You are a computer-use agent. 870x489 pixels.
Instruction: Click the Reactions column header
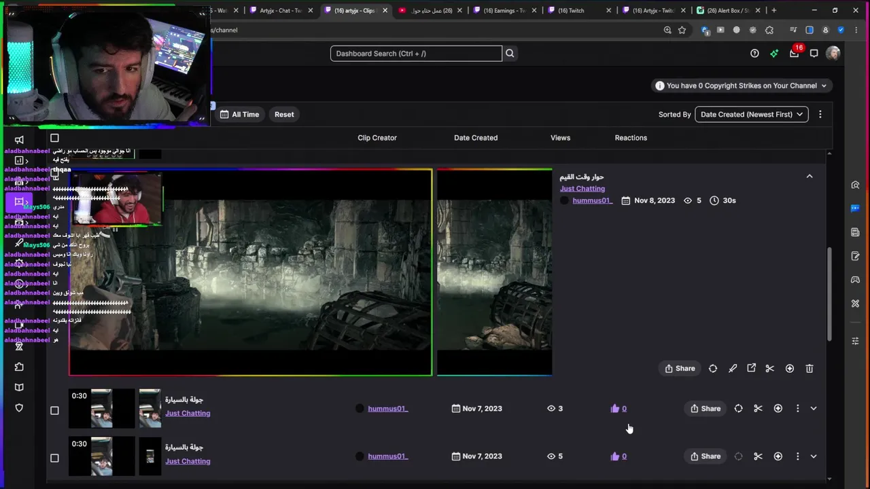pos(631,138)
